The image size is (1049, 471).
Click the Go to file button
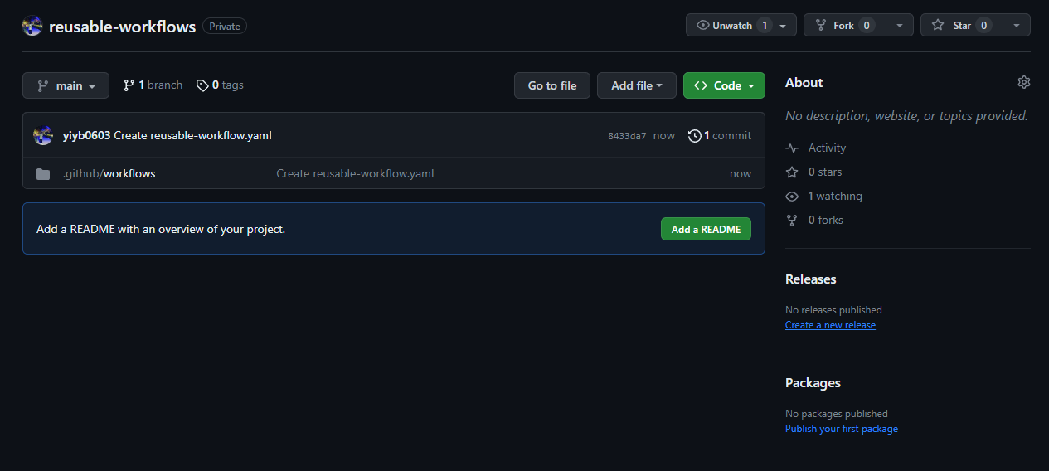click(551, 85)
